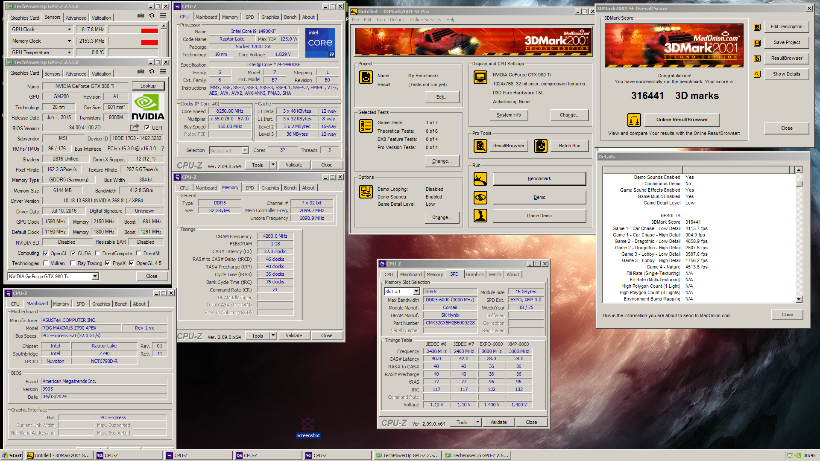Click the Intel Core i9 logo in CPU-Z
The image size is (820, 461).
(x=320, y=43)
